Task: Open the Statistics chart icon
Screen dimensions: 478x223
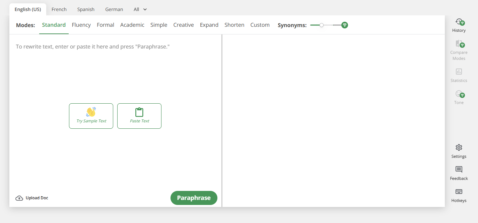Action: [x=459, y=72]
